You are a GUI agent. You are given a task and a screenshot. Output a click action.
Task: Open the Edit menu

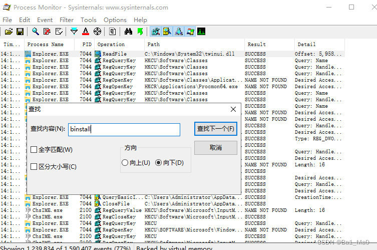(x=25, y=20)
